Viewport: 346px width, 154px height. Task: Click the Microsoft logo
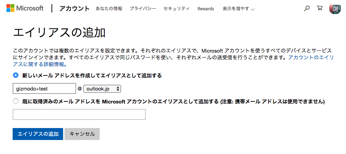(10, 9)
